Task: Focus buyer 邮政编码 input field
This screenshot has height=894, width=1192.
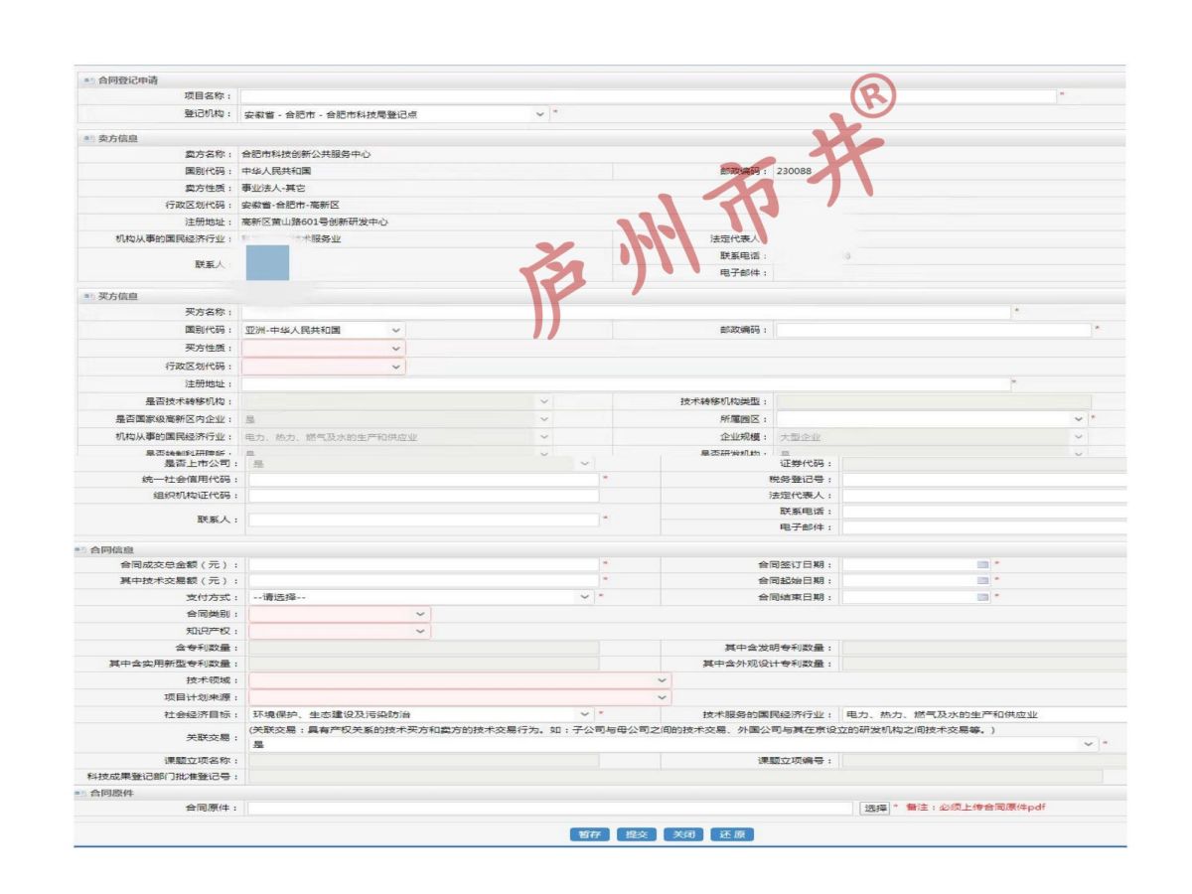Action: (934, 330)
